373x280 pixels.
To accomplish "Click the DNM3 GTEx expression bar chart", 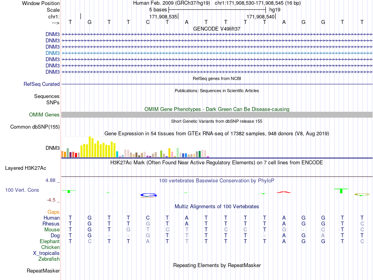I will [x=135, y=147].
